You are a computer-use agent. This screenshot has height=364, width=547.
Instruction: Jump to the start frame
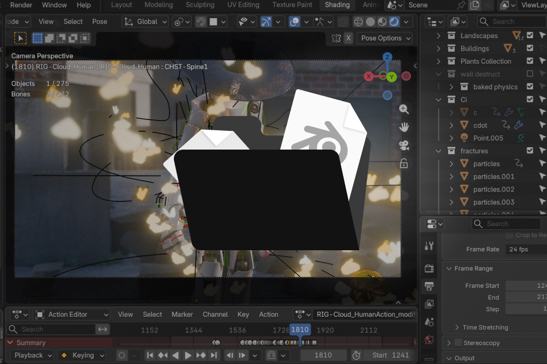click(x=150, y=355)
